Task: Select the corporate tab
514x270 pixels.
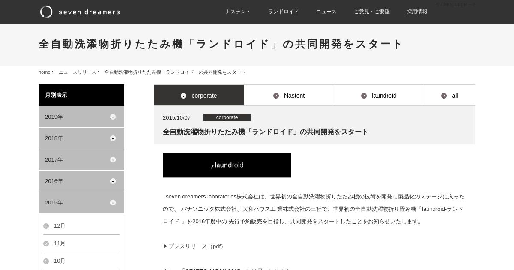Action: click(199, 95)
